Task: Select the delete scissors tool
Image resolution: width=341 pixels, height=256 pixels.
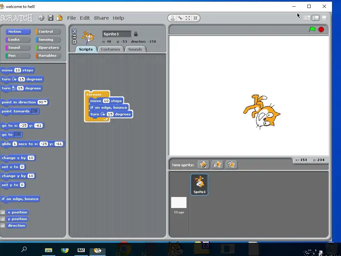Action: (x=180, y=18)
